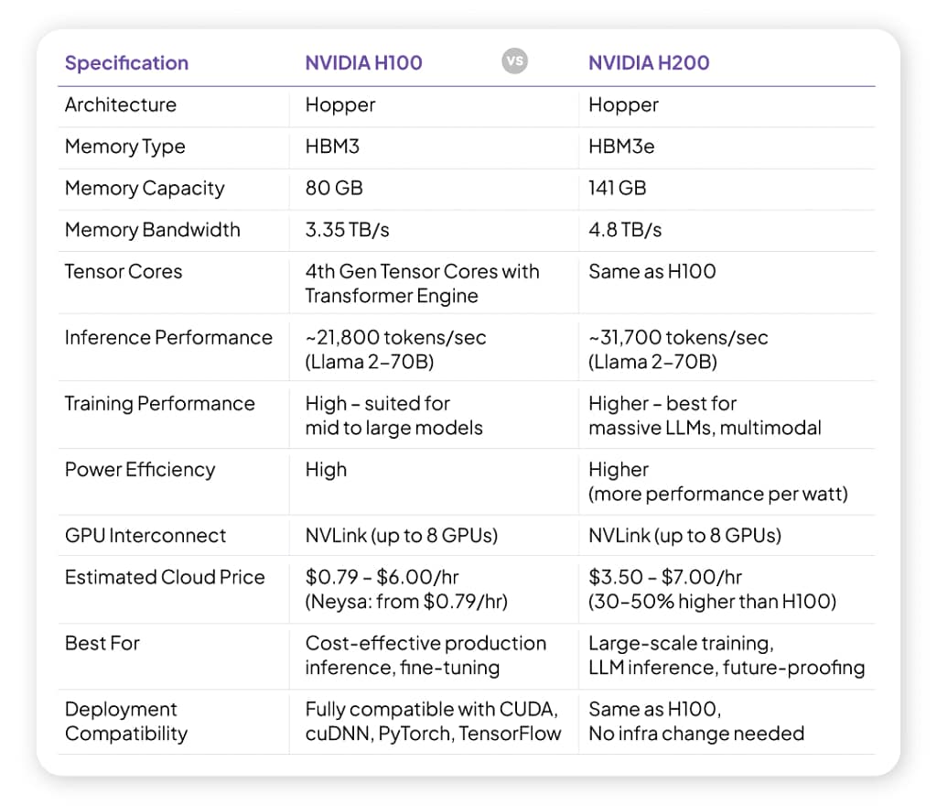Image resolution: width=937 pixels, height=806 pixels.
Task: Select 'Higher (more performance per watt)' cell
Action: point(718,482)
